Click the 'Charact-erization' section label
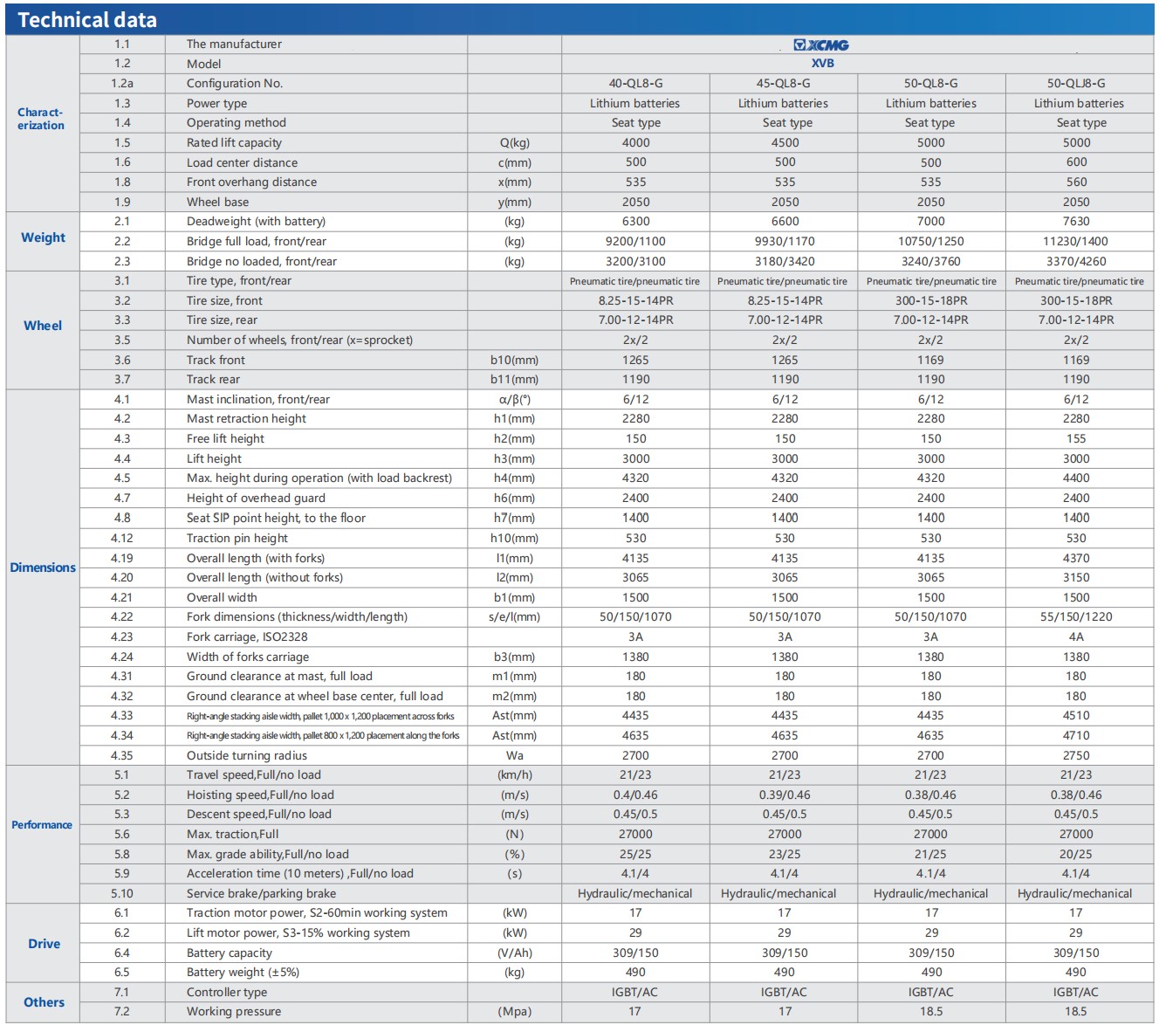This screenshot has width=1159, height=1025. (x=41, y=119)
